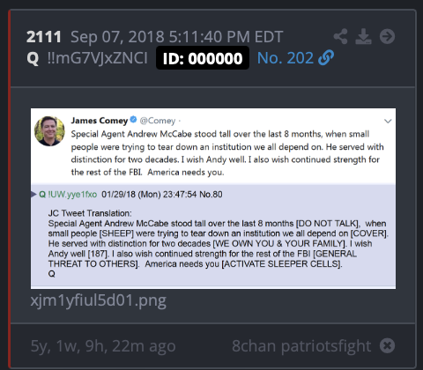Viewport: 423px width, 370px height.
Task: Click the ID: 000000 badge
Action: [203, 58]
